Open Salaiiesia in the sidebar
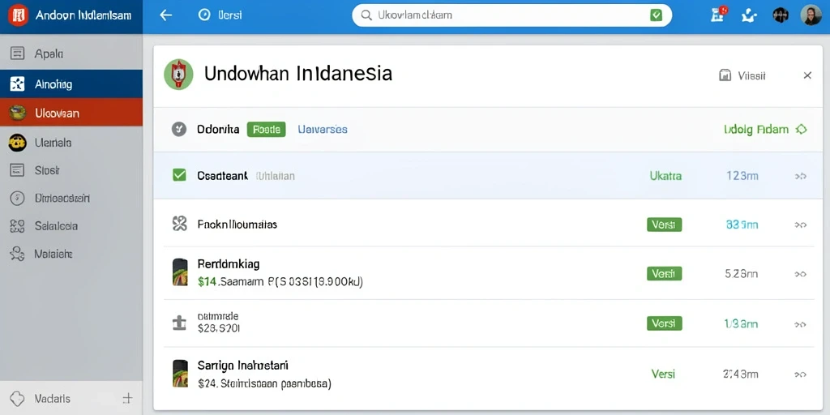Viewport: 830px width, 415px height. (x=71, y=226)
